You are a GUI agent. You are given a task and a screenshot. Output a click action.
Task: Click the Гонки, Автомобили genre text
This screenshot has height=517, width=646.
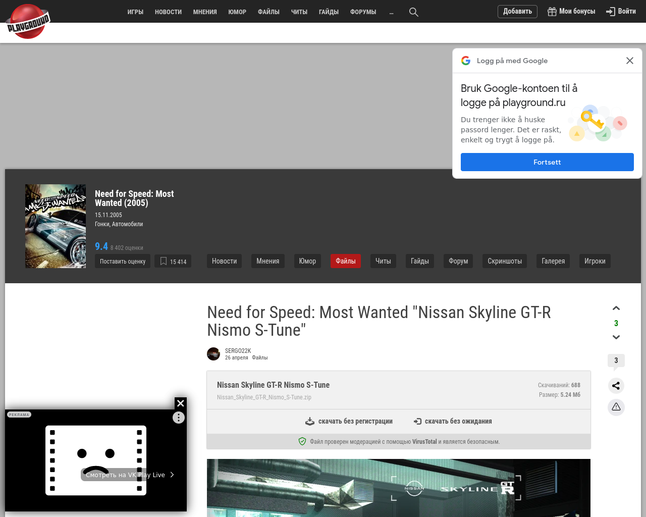point(119,224)
